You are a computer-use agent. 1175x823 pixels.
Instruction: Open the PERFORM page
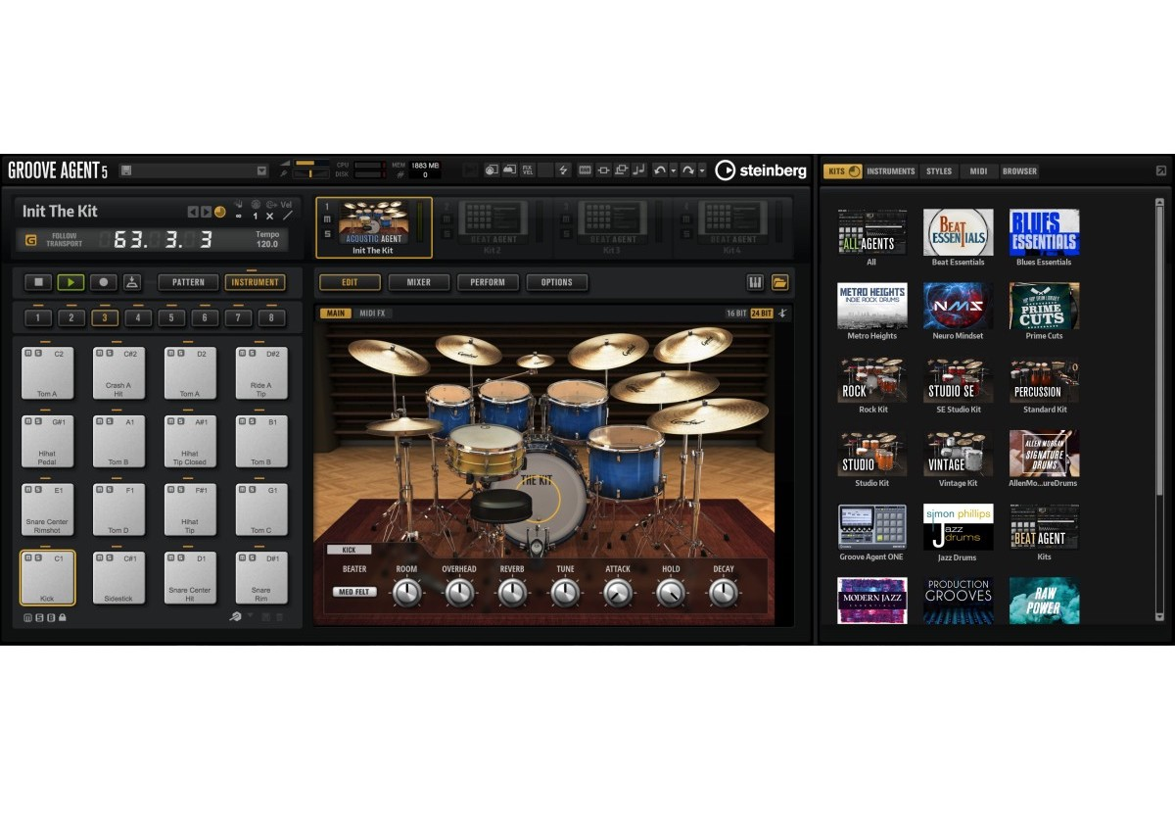(488, 282)
